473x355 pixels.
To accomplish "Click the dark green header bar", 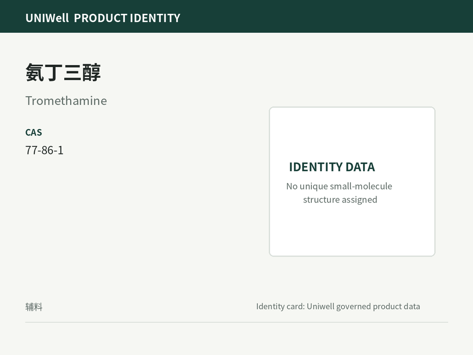I will pos(236,16).
